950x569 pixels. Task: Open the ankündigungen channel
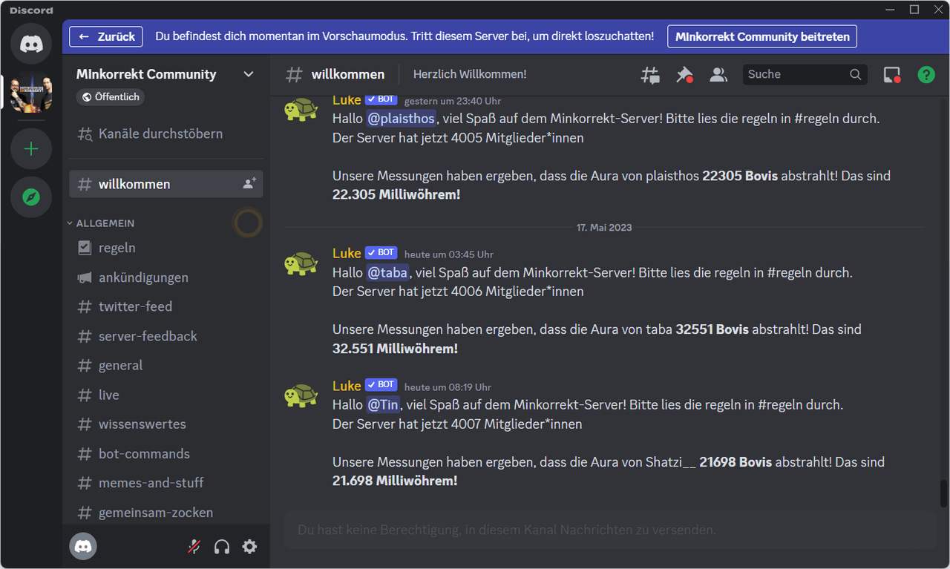coord(166,277)
